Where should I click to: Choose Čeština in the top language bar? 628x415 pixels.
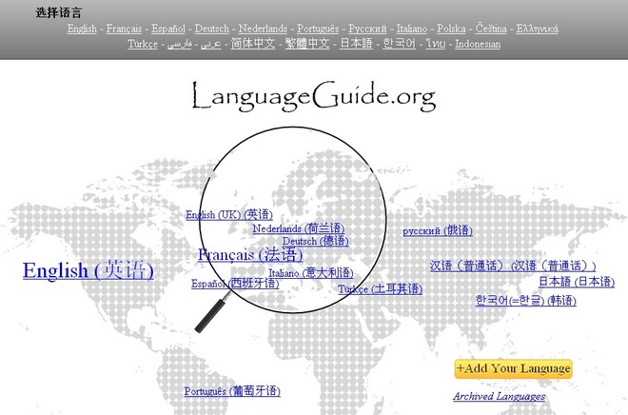[491, 29]
